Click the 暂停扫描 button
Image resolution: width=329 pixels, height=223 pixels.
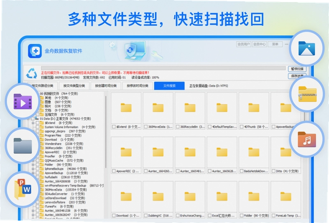click(x=297, y=69)
